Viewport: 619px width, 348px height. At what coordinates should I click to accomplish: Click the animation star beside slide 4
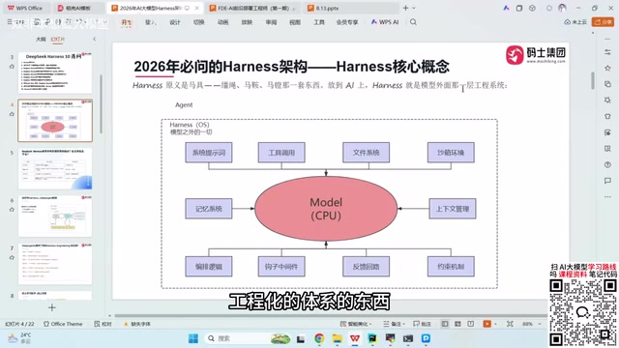tap(12, 114)
